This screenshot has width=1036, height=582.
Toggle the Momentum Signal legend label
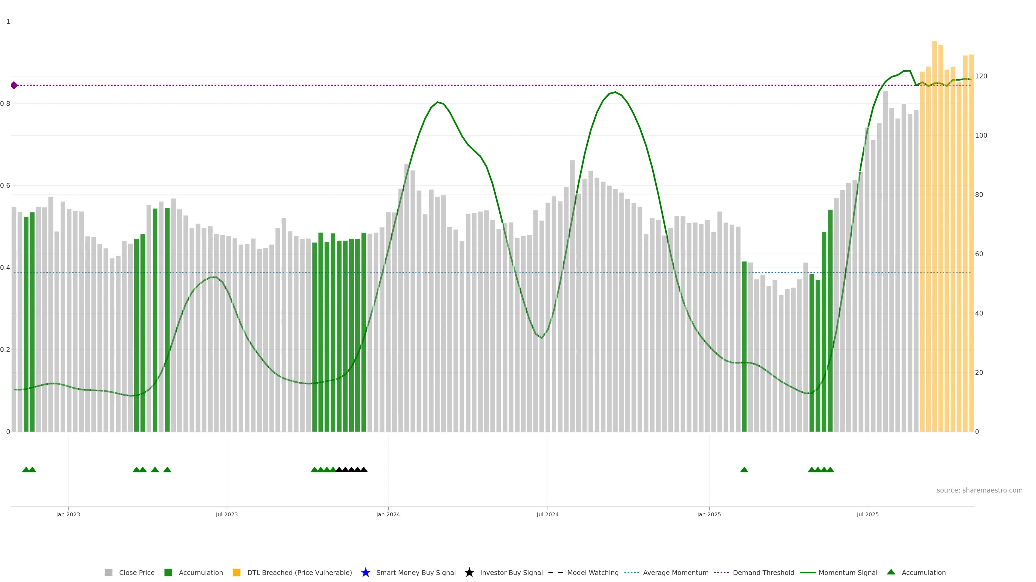coord(848,572)
